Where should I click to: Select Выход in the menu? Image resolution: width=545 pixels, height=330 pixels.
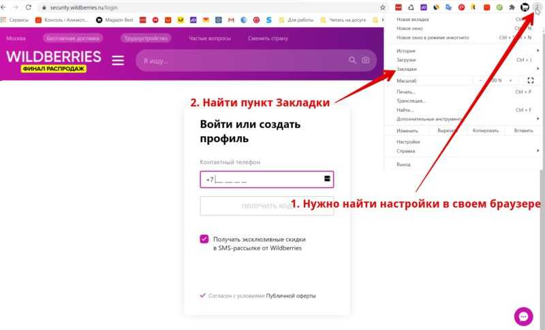coord(464,165)
